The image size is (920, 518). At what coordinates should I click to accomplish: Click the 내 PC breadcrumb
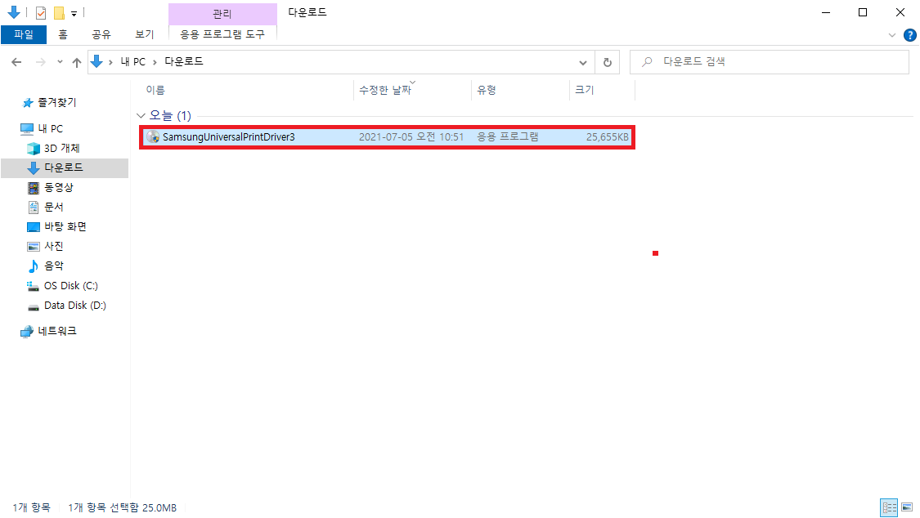pos(133,61)
